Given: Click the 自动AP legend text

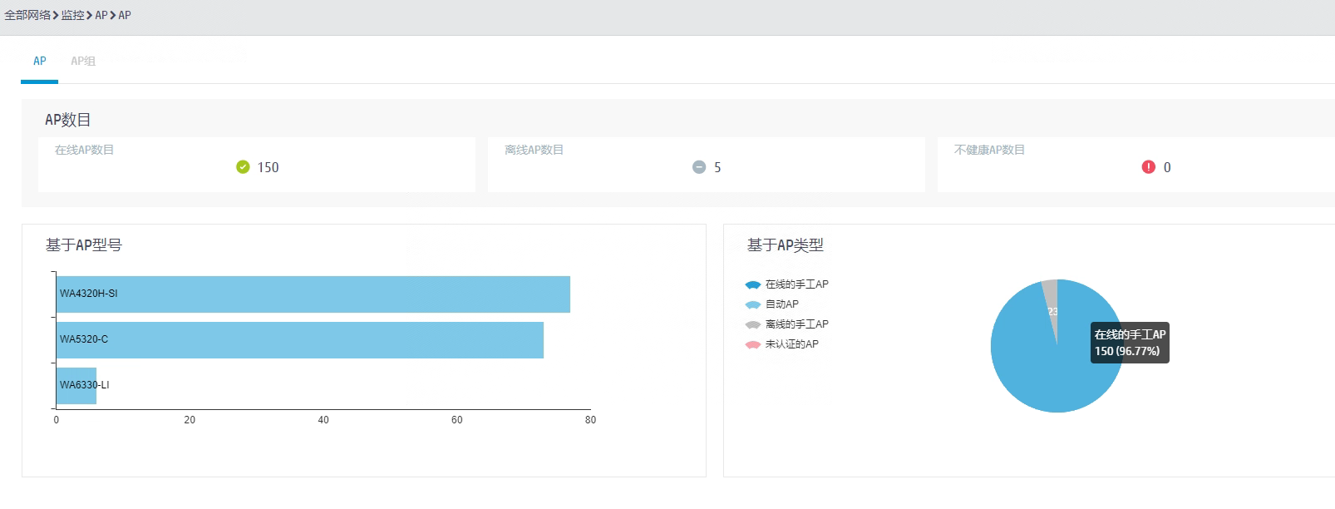Looking at the screenshot, I should click(x=781, y=304).
